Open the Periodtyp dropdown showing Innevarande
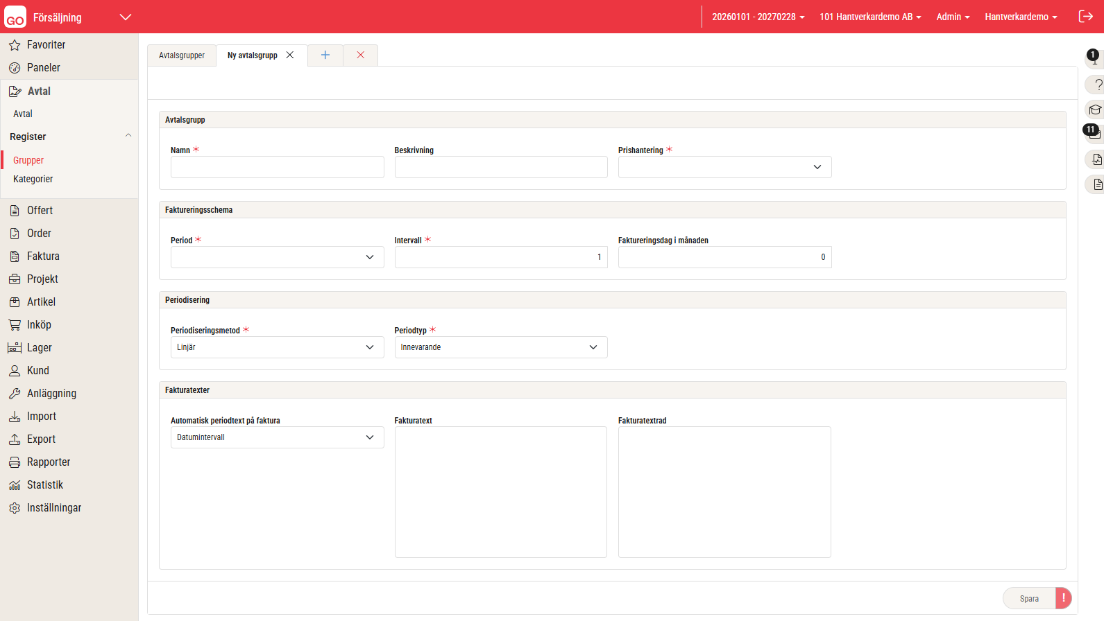Image resolution: width=1104 pixels, height=621 pixels. click(x=500, y=347)
